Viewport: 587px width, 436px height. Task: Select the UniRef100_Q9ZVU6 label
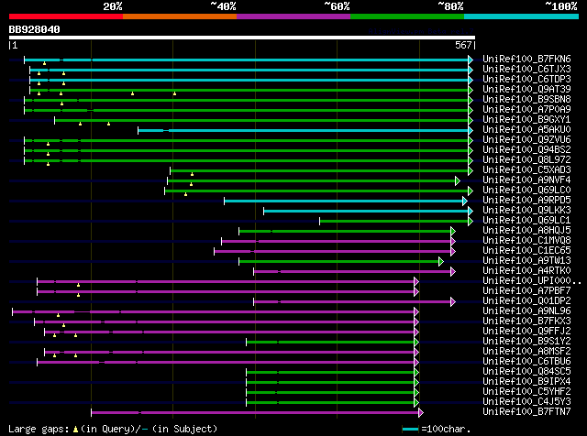[526, 140]
